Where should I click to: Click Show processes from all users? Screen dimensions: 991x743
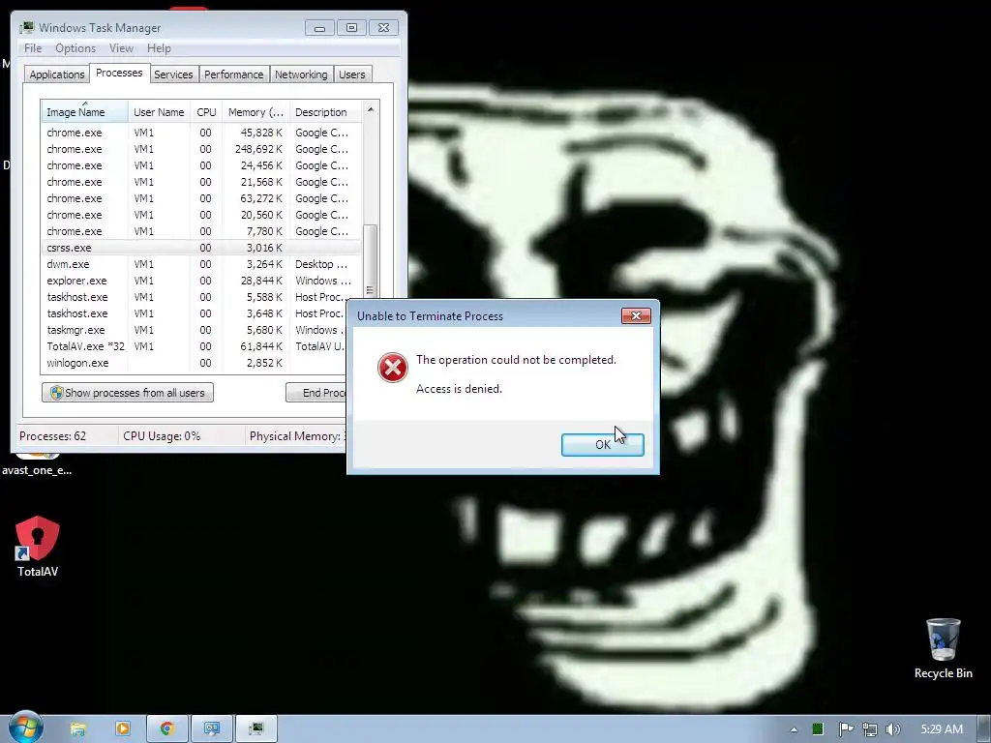tap(128, 393)
